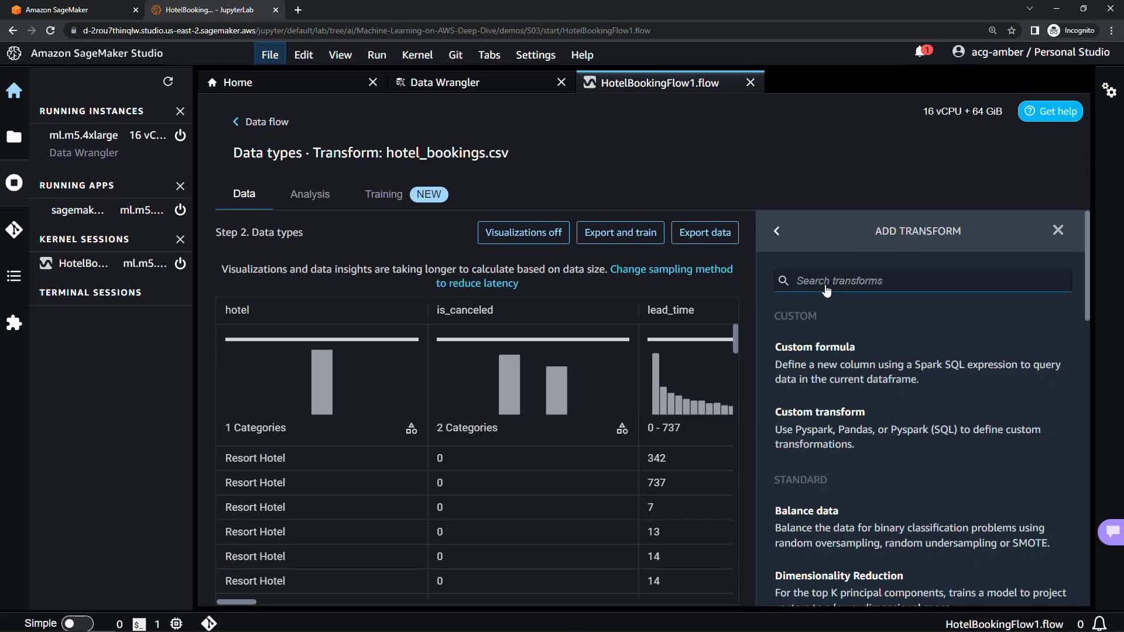
Task: Click the refresh running sessions icon
Action: (x=168, y=81)
